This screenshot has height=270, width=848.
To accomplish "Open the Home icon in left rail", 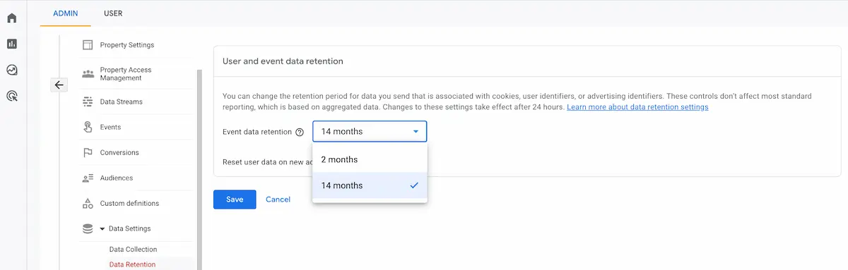I will click(x=11, y=18).
